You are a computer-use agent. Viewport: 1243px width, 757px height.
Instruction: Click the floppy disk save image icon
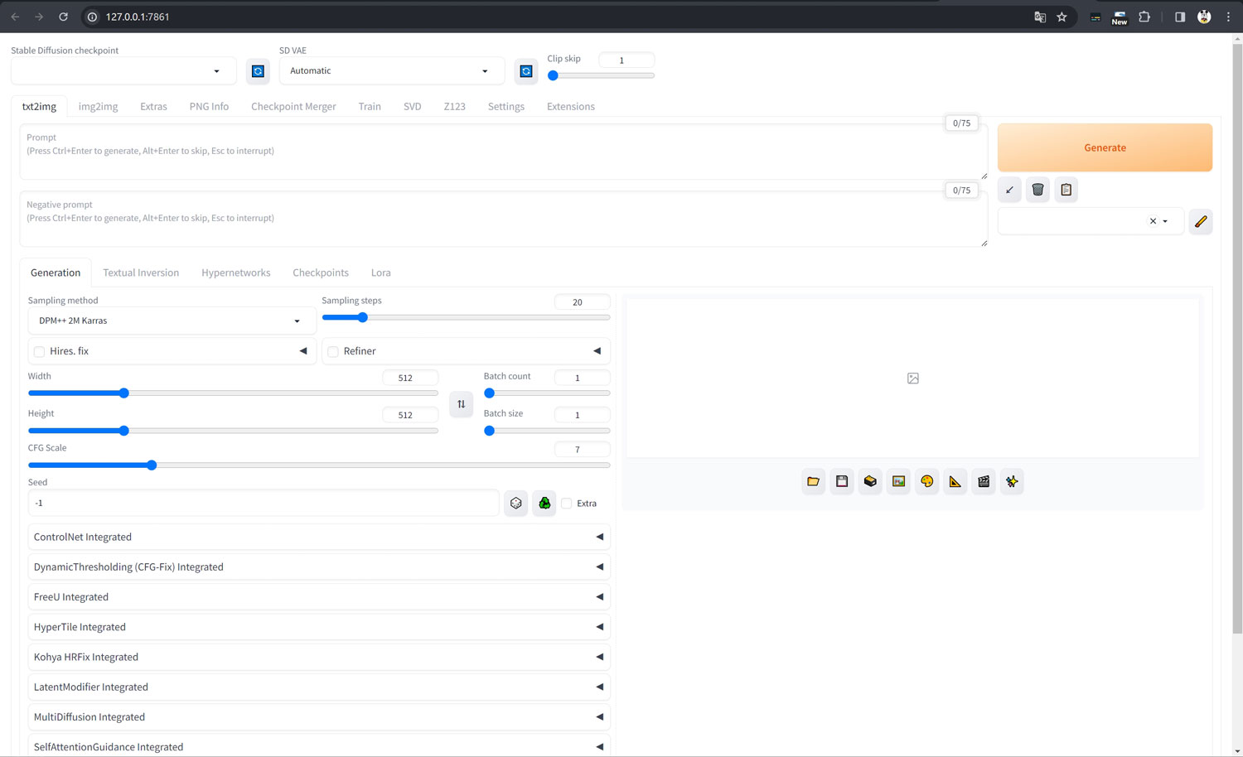tap(842, 481)
